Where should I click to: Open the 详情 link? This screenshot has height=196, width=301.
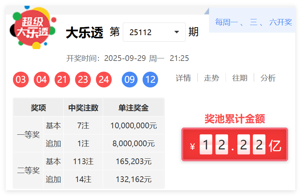tap(183, 78)
